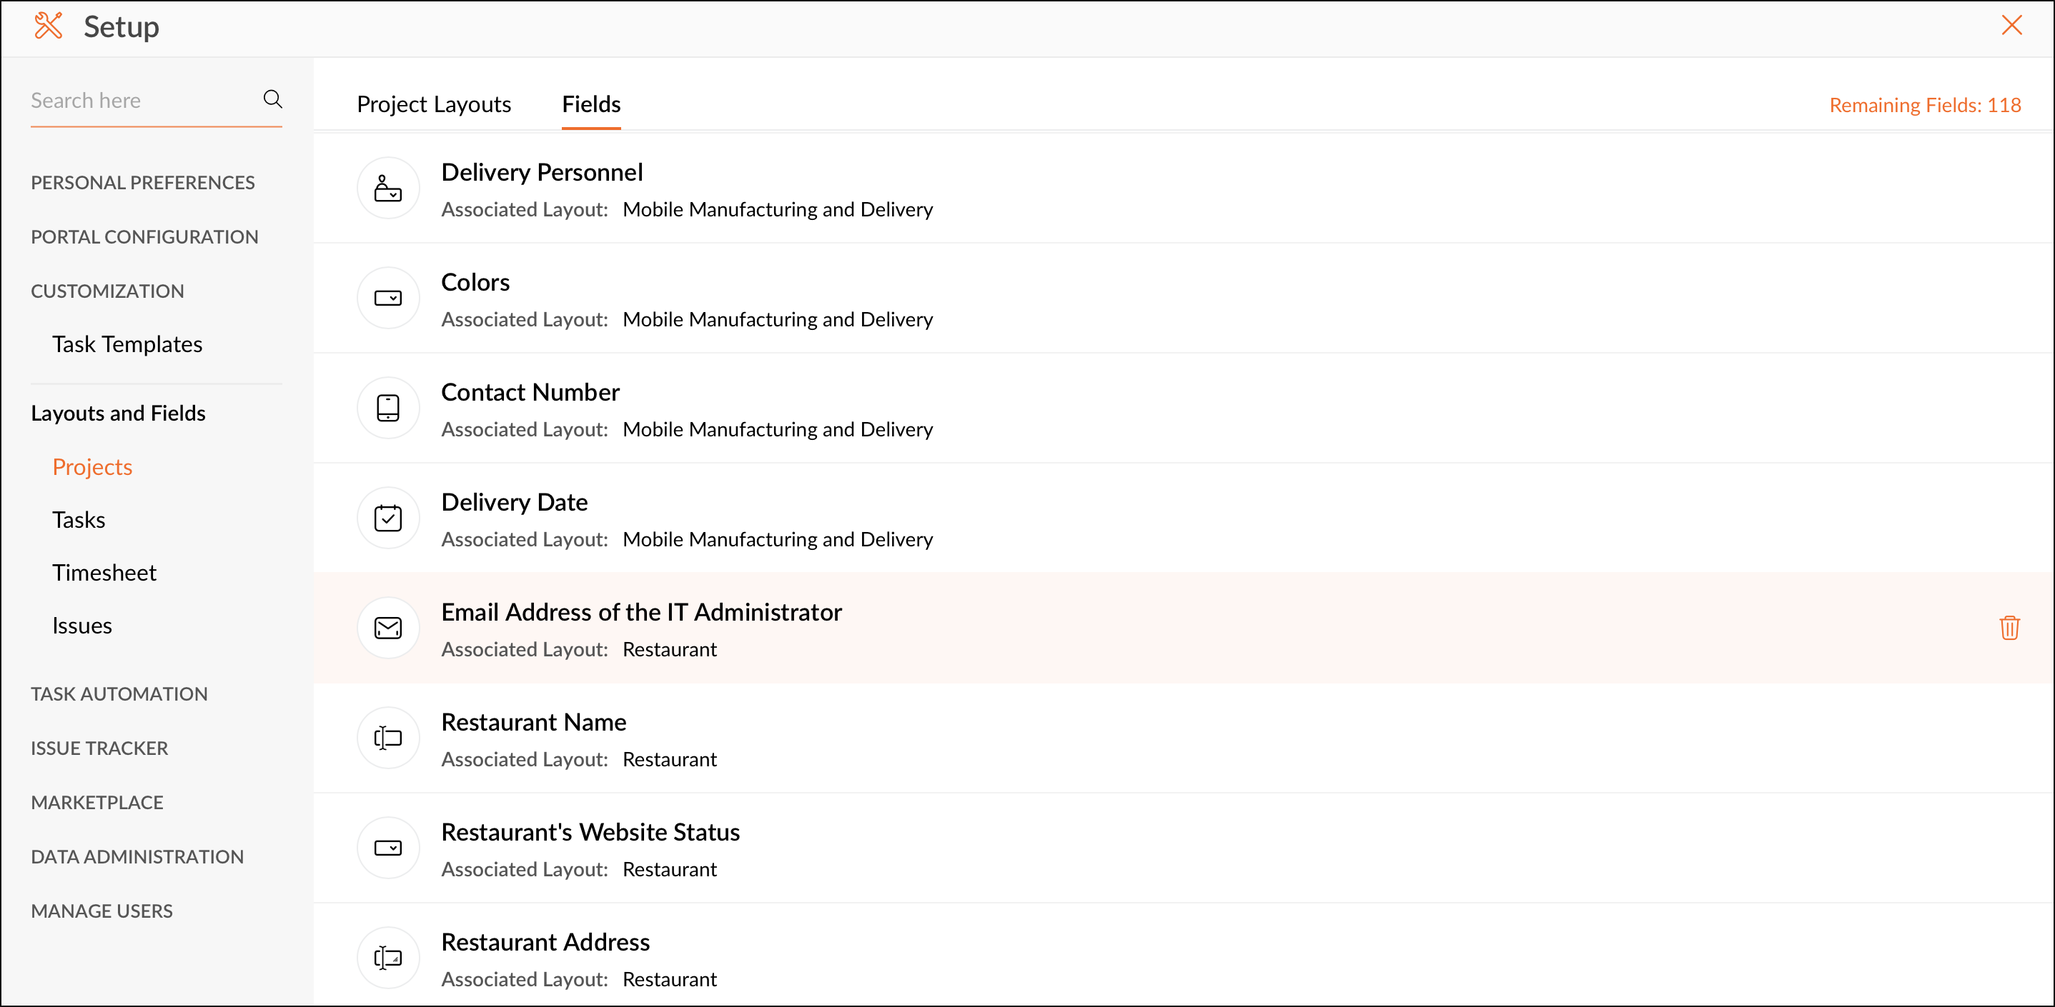Click the Delivery Date calendar icon
This screenshot has width=2055, height=1007.
(387, 518)
